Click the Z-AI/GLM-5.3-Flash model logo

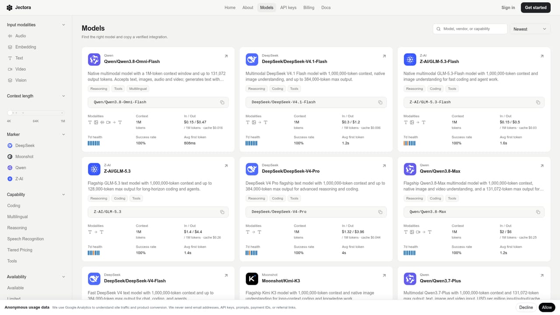click(410, 59)
